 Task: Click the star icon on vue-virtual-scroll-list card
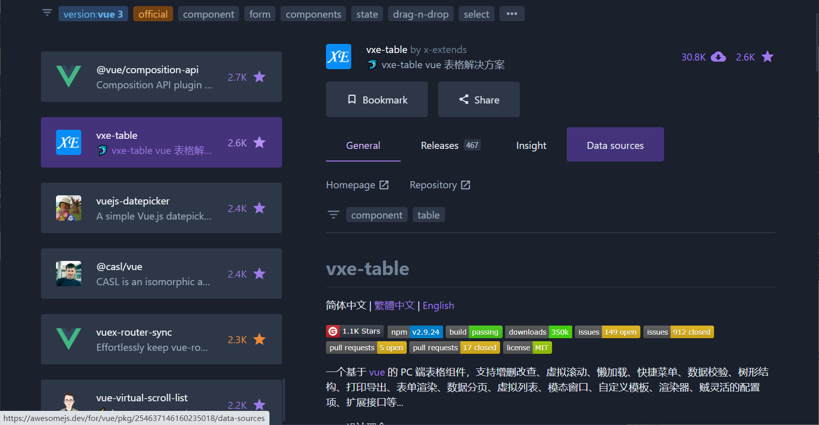point(259,405)
